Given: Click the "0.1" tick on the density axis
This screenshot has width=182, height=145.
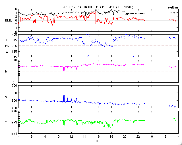Looking at the screenshot, I should (15, 83).
